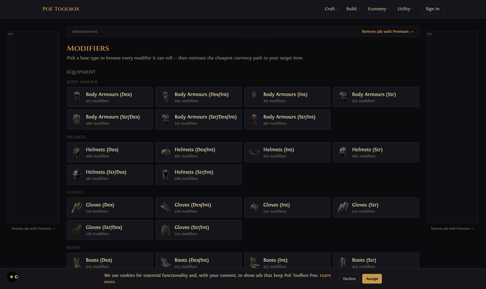
Task: Open card showing 466 modifiers
Action: click(110, 119)
